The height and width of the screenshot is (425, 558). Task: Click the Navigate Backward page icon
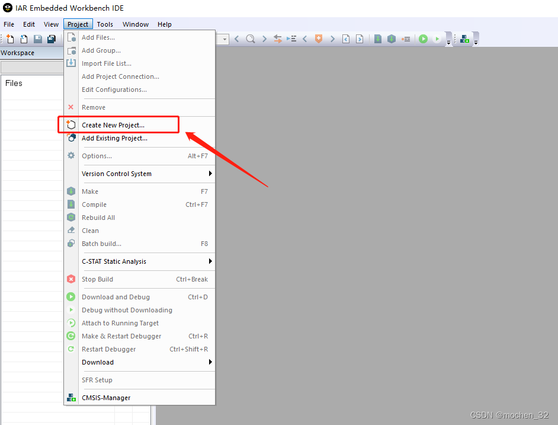[x=346, y=39]
